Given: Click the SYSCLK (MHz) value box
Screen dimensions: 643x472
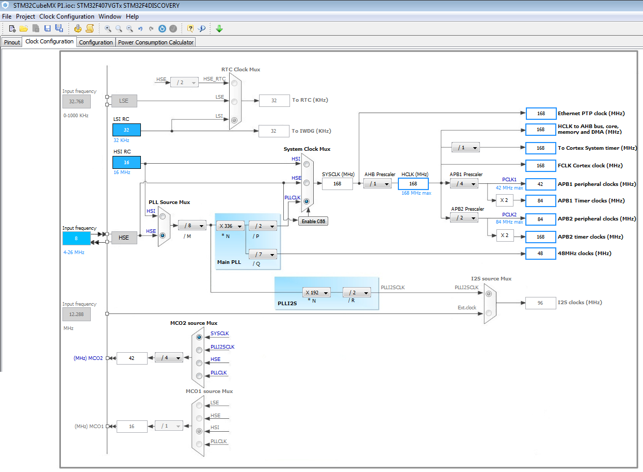Looking at the screenshot, I should coord(337,183).
